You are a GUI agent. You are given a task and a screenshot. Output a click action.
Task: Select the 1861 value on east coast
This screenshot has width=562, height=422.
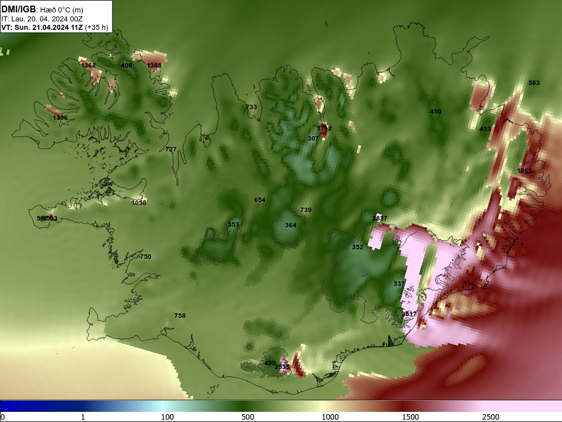point(524,170)
